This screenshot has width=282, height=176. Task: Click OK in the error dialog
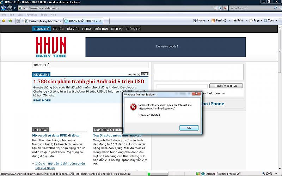click(x=189, y=128)
